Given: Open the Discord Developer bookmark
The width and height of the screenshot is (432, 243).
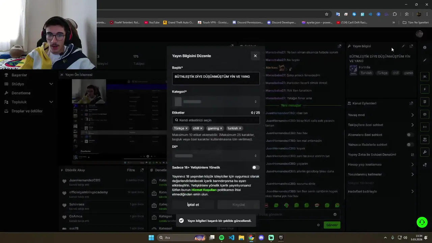Looking at the screenshot, I should [281, 23].
